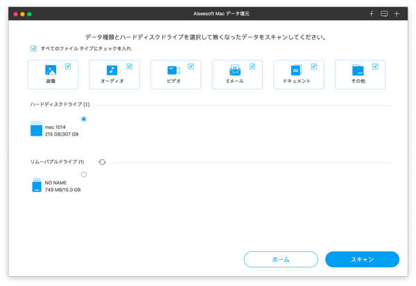Start scanning with the スキャン button

[362, 259]
